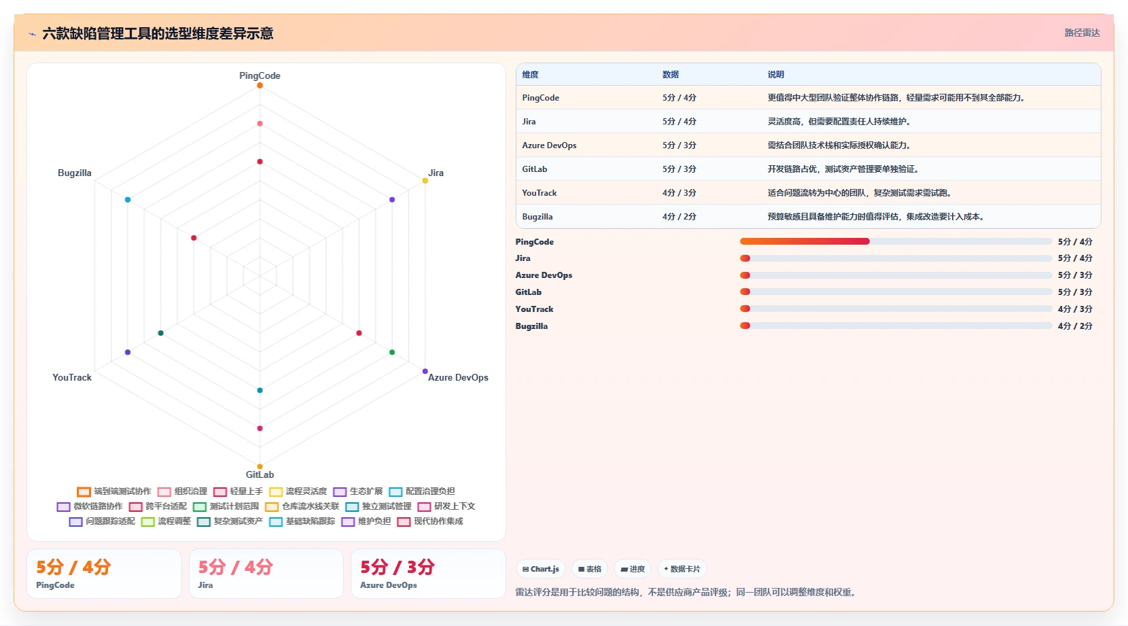Image resolution: width=1128 pixels, height=626 pixels.
Task: Click the small icon before the page title
Action: click(33, 34)
